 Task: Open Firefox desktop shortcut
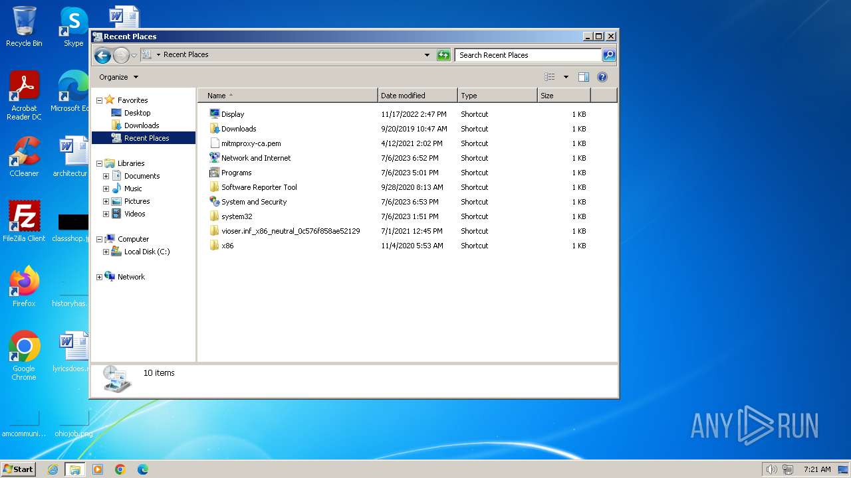[24, 286]
